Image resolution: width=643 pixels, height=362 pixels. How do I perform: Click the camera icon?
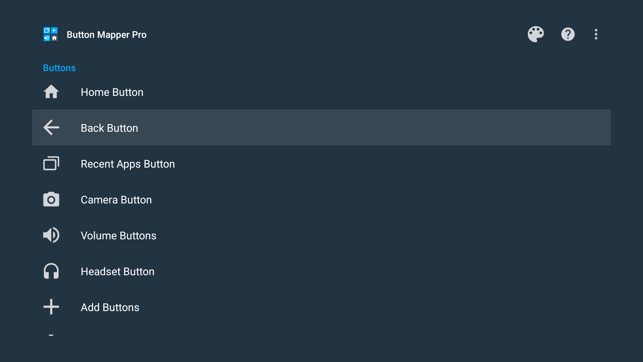pos(51,199)
